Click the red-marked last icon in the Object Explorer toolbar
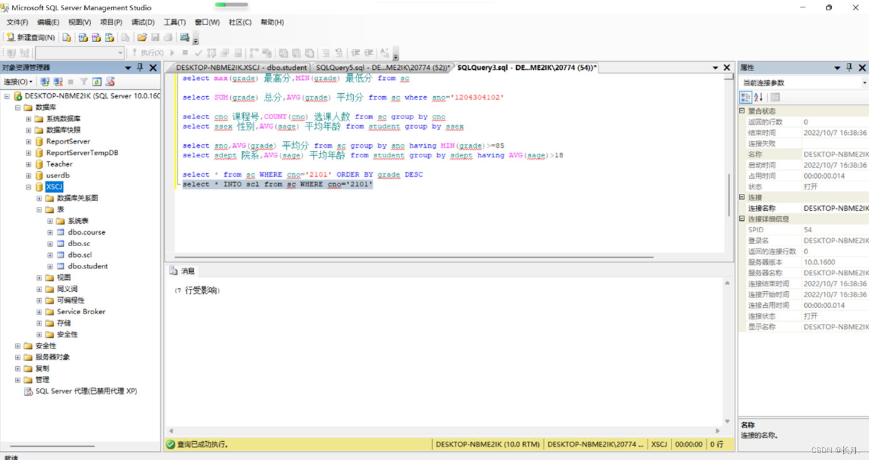Image resolution: width=869 pixels, height=460 pixels. (110, 82)
